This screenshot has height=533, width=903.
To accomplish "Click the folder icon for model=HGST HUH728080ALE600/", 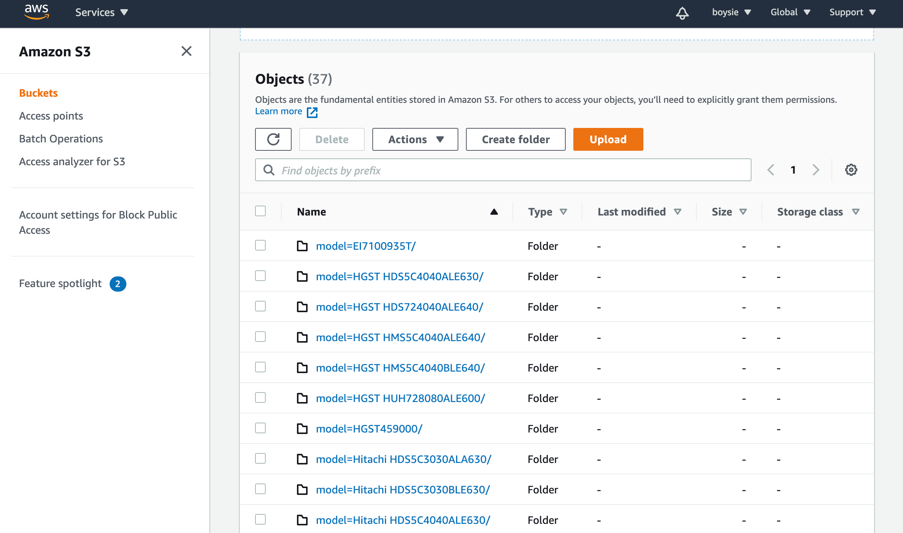I will [x=302, y=398].
